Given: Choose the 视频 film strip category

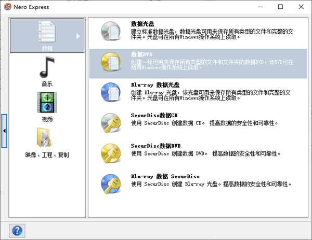Looking at the screenshot, I should [47, 102].
